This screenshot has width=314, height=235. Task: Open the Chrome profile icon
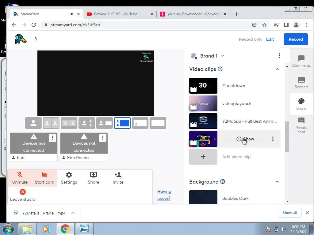click(x=296, y=25)
